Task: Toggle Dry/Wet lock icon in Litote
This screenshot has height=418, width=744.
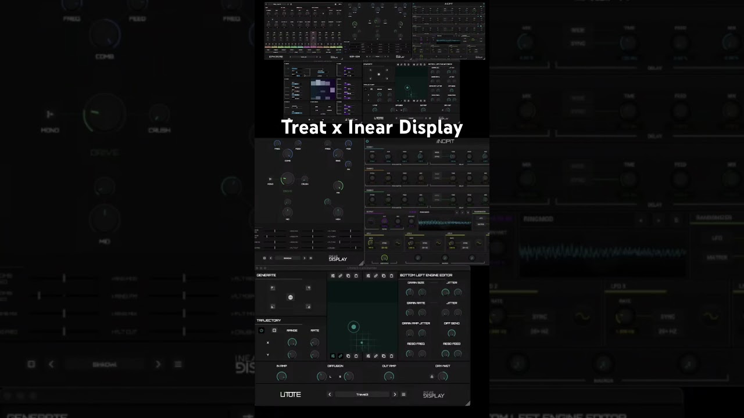Action: (432, 376)
